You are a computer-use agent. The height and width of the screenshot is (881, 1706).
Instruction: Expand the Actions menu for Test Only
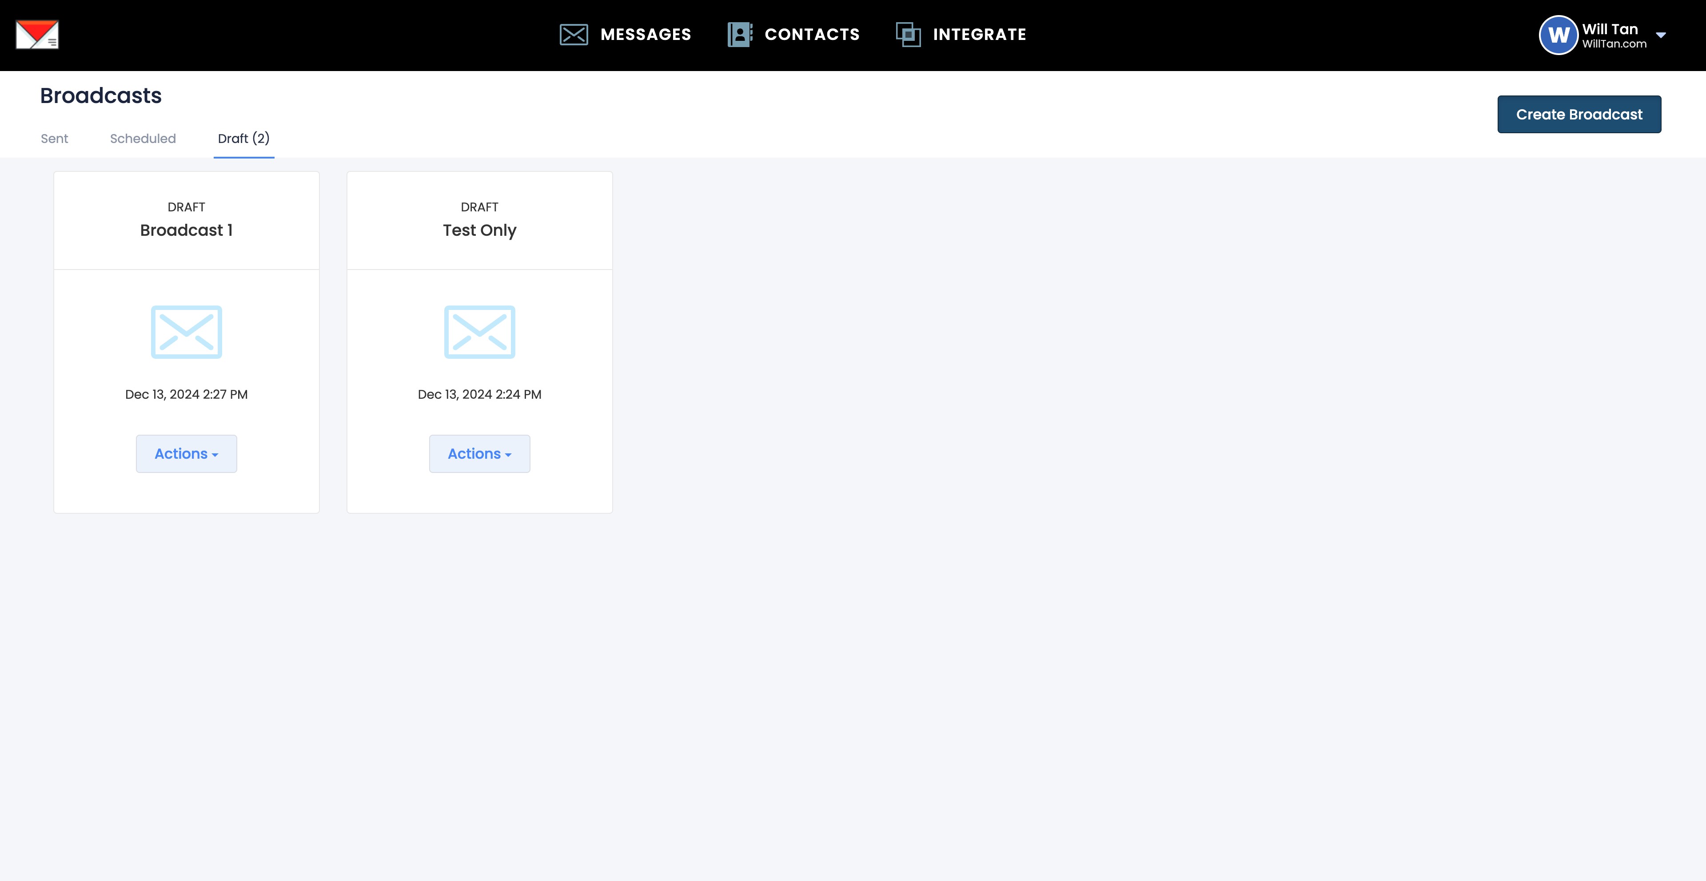pos(479,453)
